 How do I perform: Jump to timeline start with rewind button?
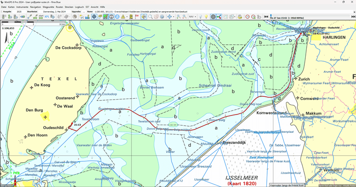[x=266, y=17]
